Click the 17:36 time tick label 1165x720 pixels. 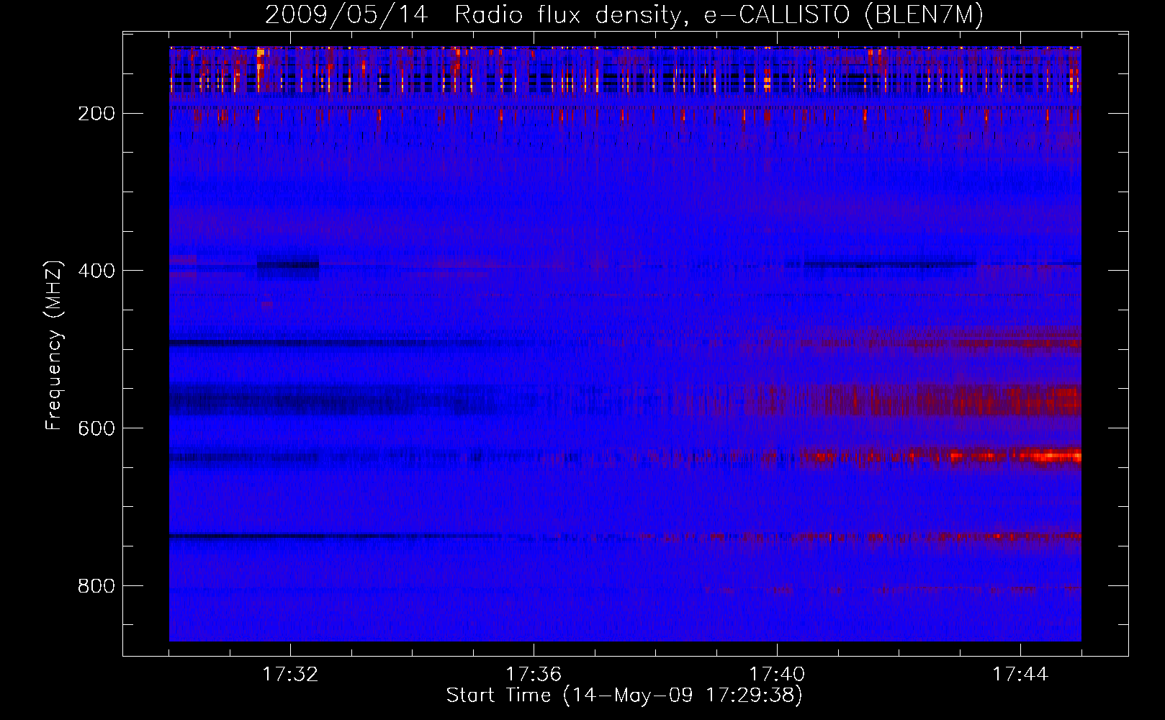pyautogui.click(x=534, y=675)
